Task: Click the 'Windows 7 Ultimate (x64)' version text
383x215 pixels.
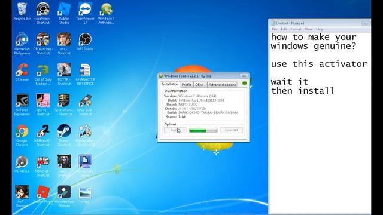Action: [x=197, y=96]
